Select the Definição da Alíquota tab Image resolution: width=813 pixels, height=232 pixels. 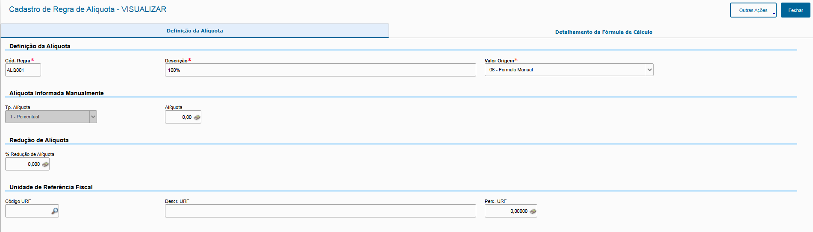click(x=194, y=31)
